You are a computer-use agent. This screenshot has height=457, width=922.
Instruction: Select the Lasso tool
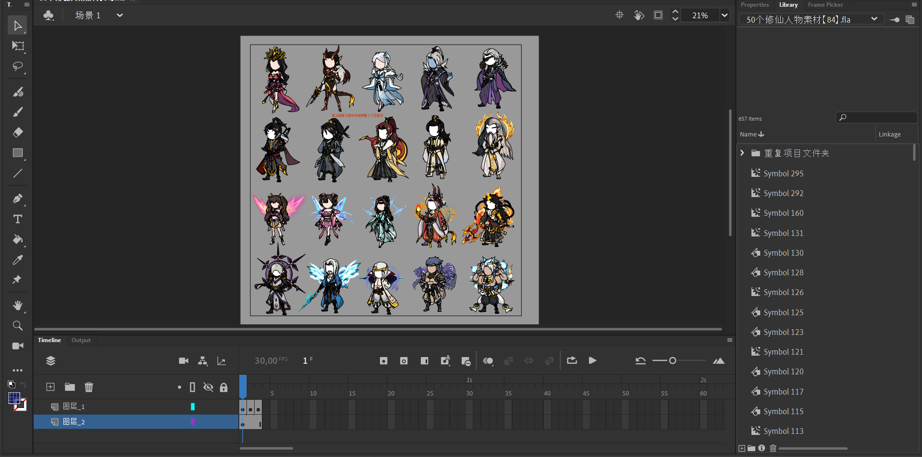(18, 66)
